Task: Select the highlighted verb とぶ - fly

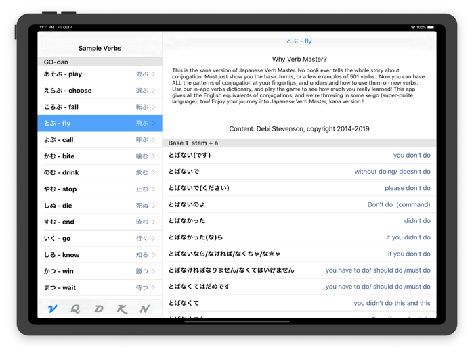Action: pyautogui.click(x=100, y=123)
